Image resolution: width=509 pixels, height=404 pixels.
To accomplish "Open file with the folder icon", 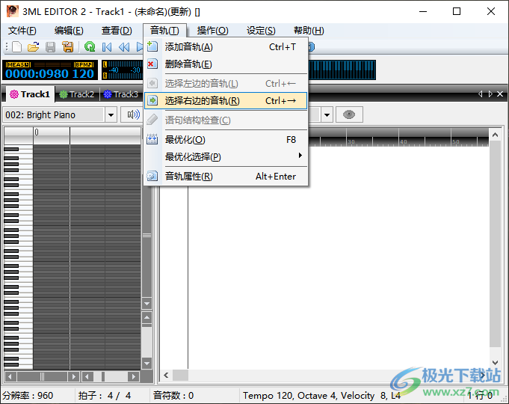I will 34,47.
